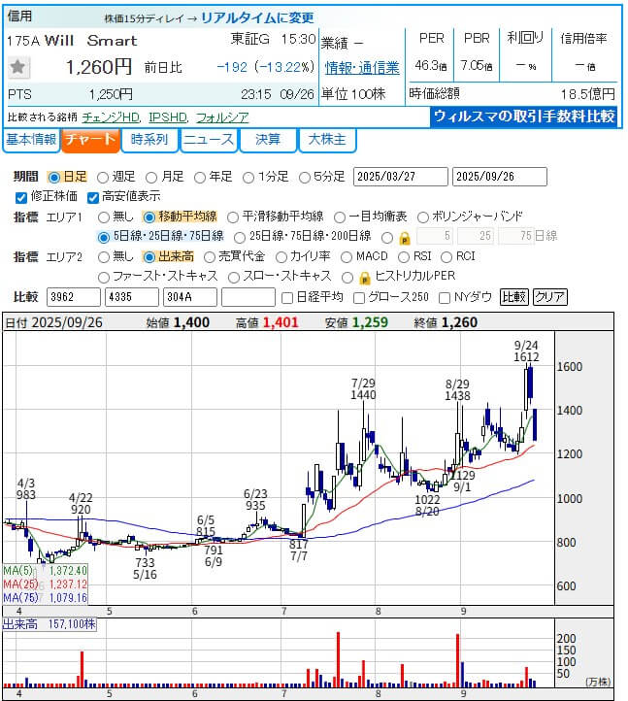The width and height of the screenshot is (628, 701).
Task: Choose MACD for area 2 indicator
Action: [346, 256]
